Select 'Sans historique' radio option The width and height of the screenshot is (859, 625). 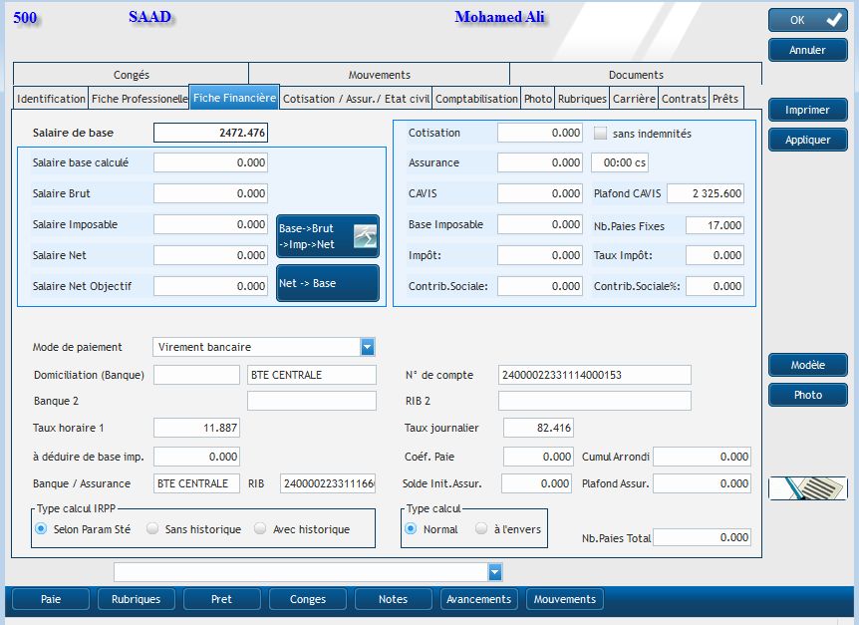click(x=152, y=529)
